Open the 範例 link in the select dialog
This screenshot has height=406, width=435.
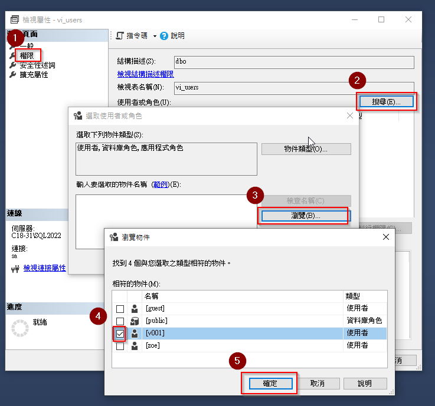coord(161,184)
